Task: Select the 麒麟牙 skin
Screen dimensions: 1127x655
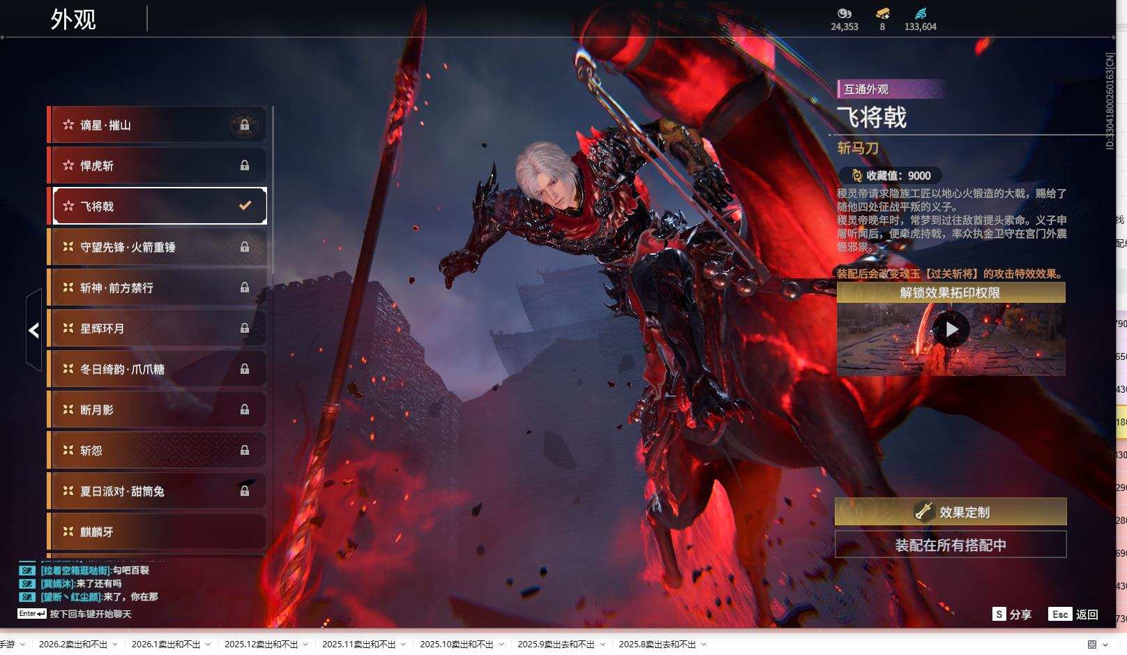Action: [x=158, y=532]
